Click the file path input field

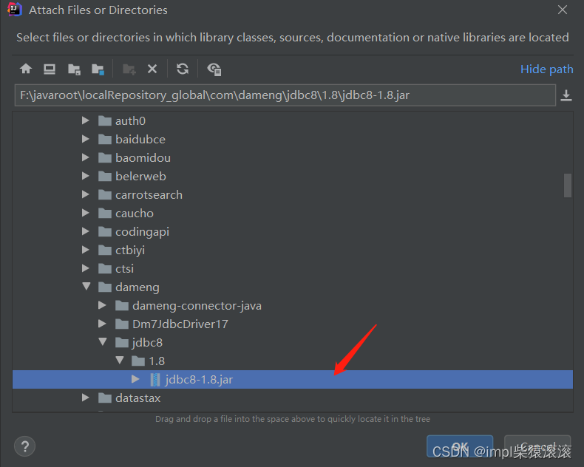(285, 95)
